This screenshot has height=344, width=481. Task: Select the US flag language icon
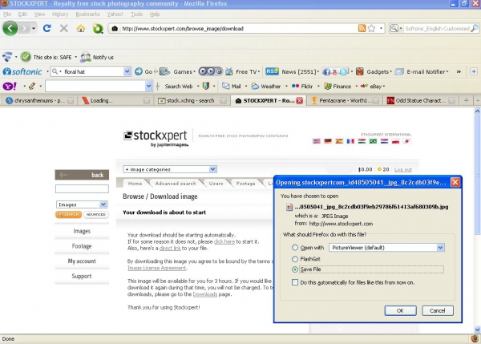317,141
